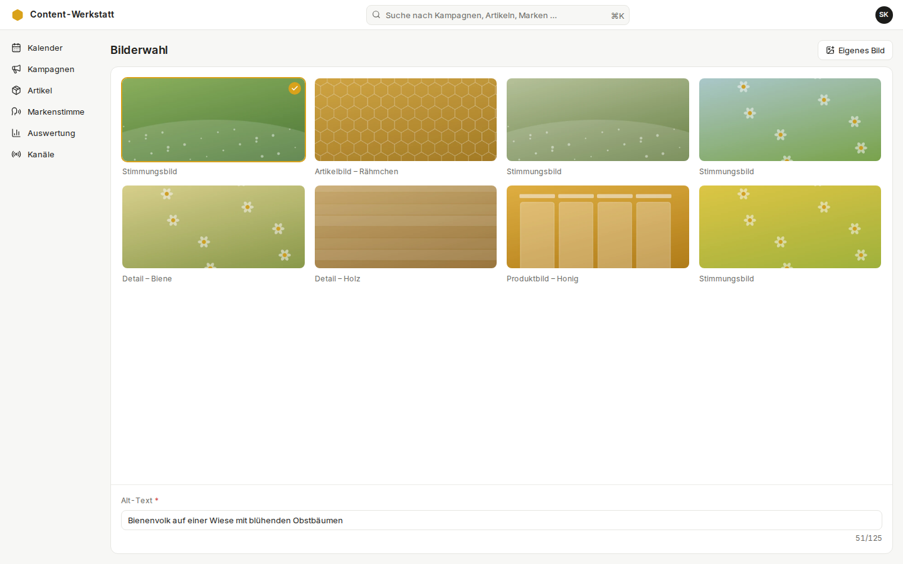Click the Artikel box icon
This screenshot has height=564, width=903.
(x=16, y=90)
